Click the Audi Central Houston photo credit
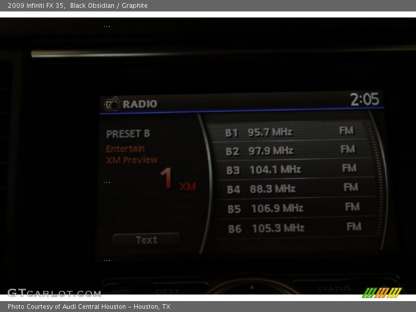This screenshot has width=416, height=312. [89, 306]
